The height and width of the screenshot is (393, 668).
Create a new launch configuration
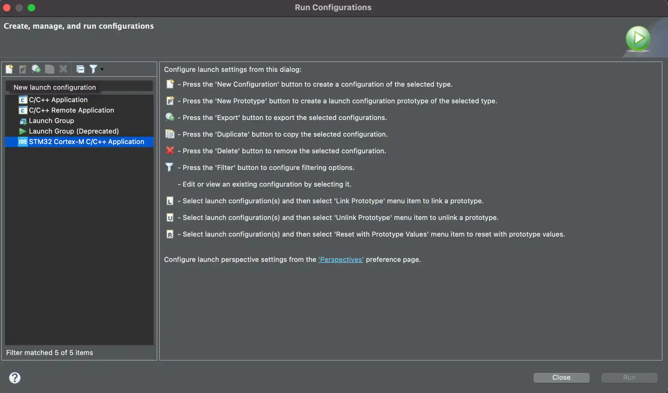tap(9, 69)
